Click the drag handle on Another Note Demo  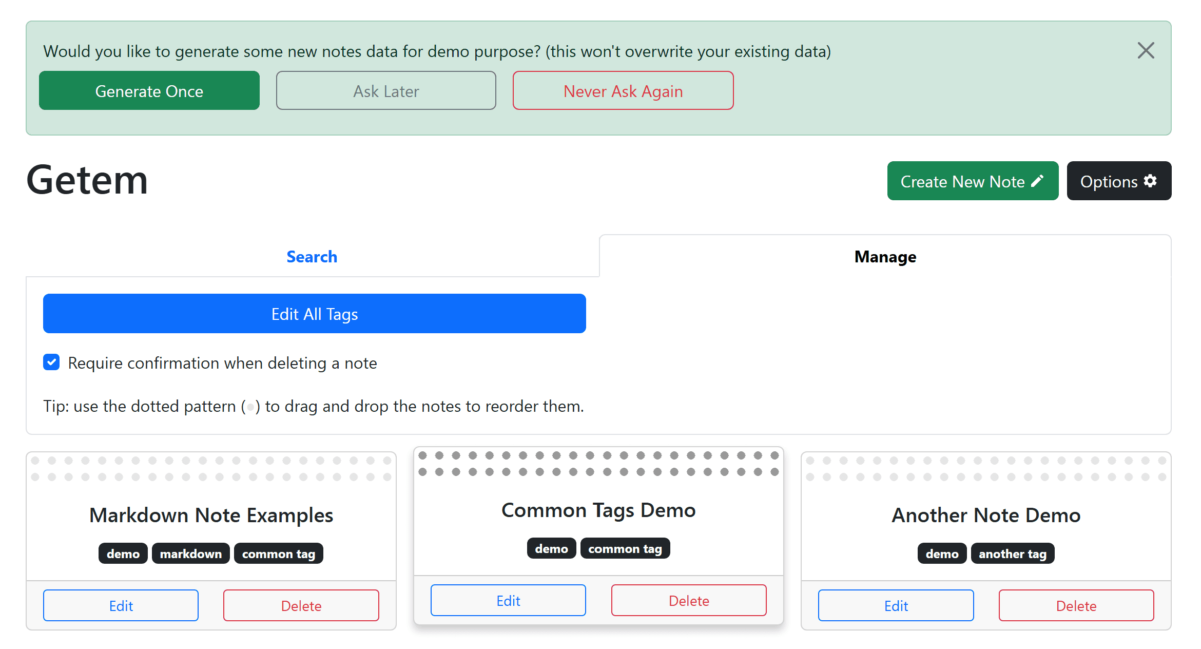[985, 469]
